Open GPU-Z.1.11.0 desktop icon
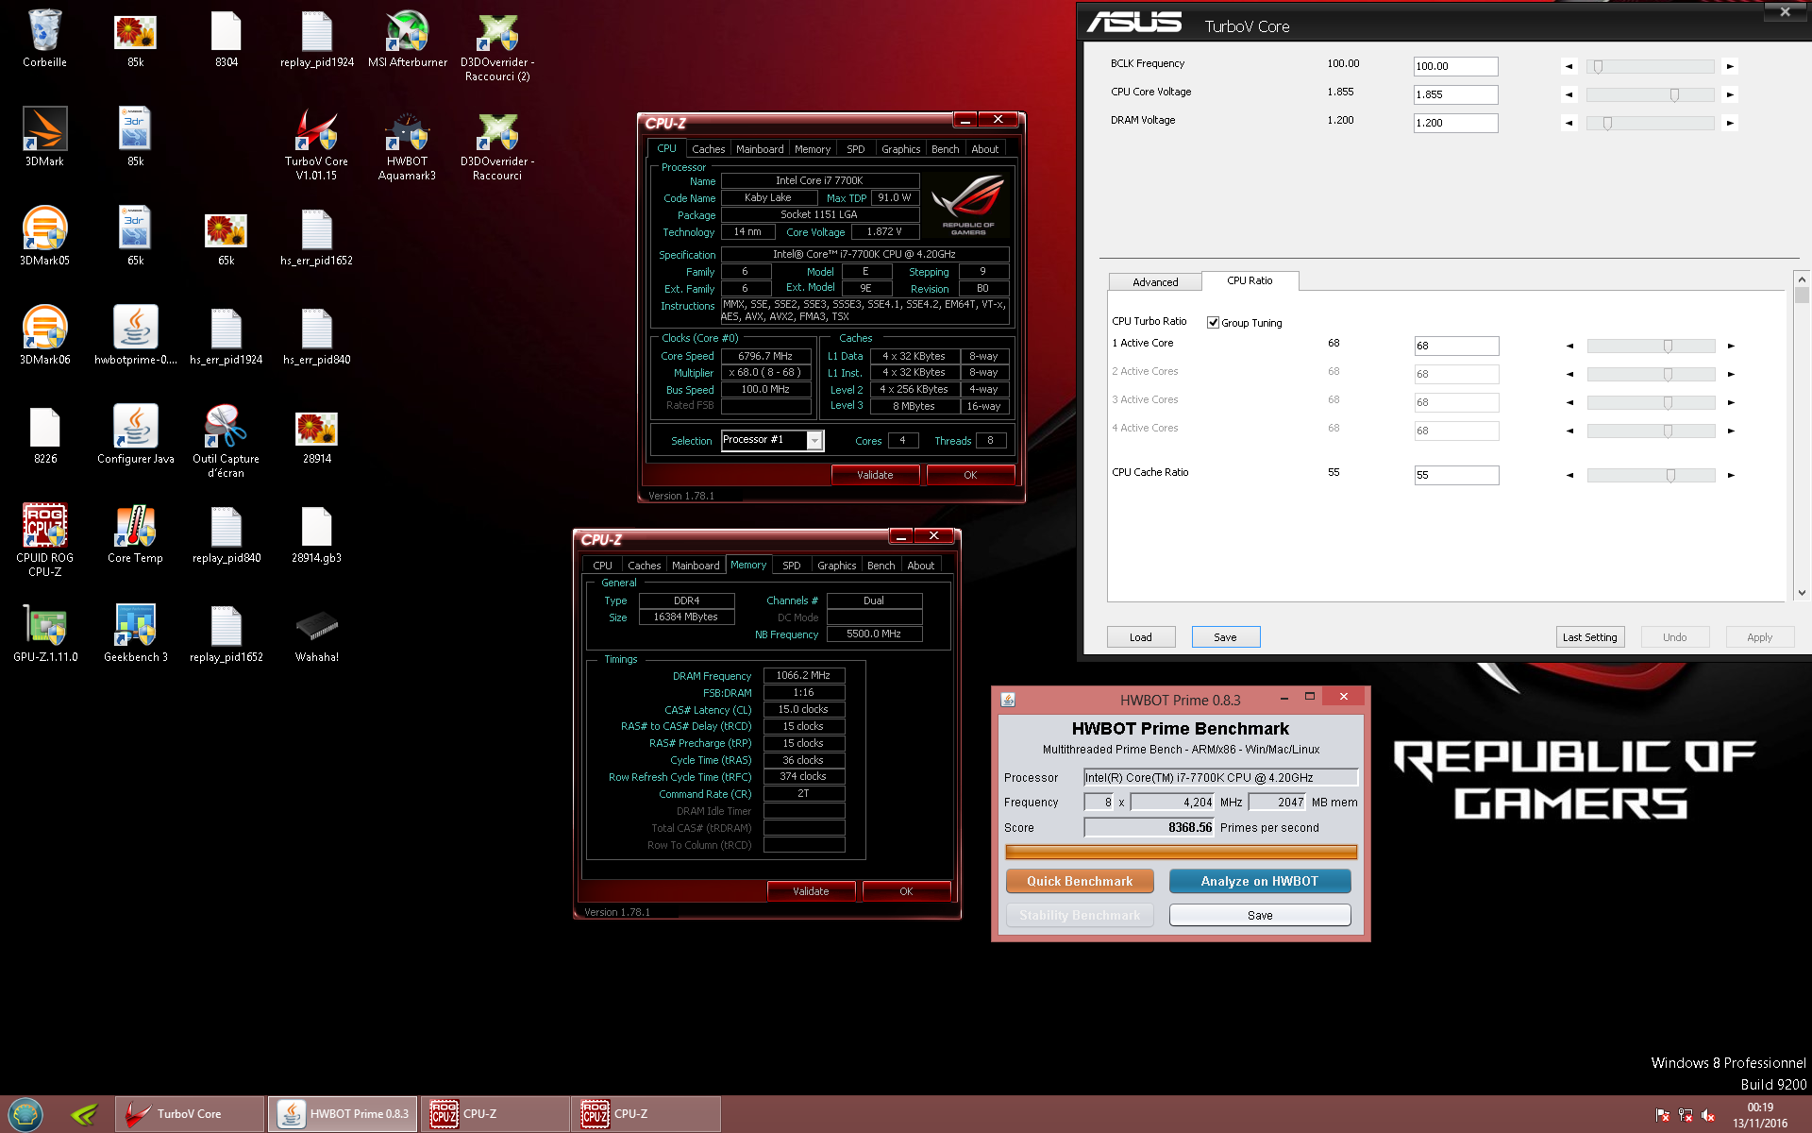 tap(44, 633)
